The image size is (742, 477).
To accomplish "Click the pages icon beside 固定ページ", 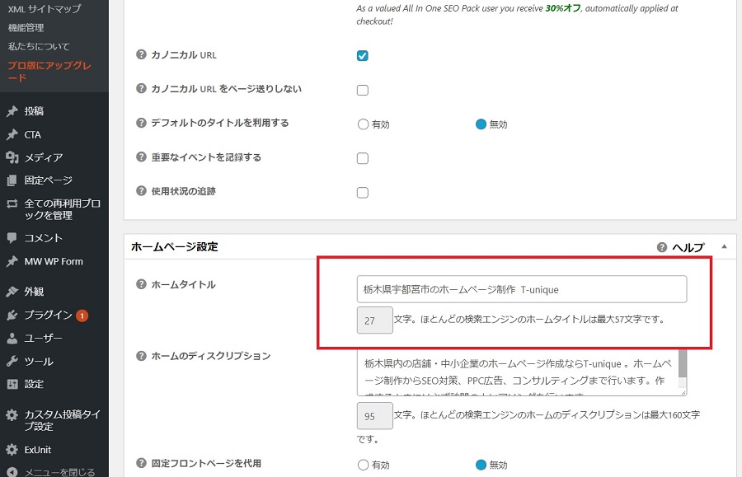I will point(12,180).
